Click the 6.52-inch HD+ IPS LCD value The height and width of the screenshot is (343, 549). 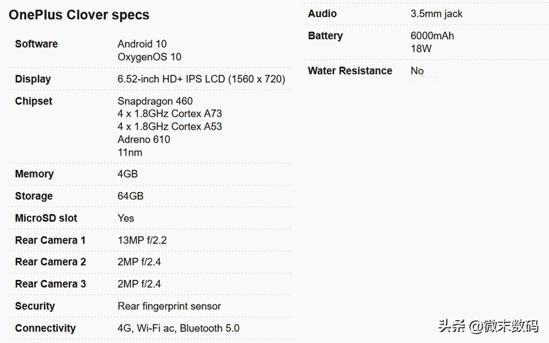tap(201, 79)
